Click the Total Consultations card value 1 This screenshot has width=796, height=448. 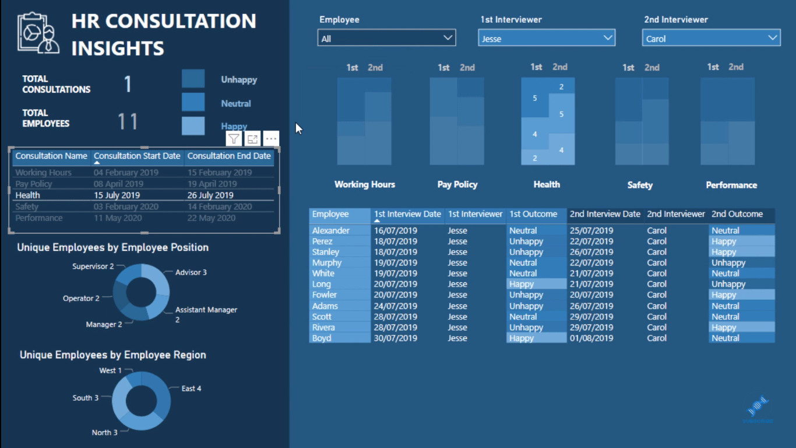click(x=128, y=85)
